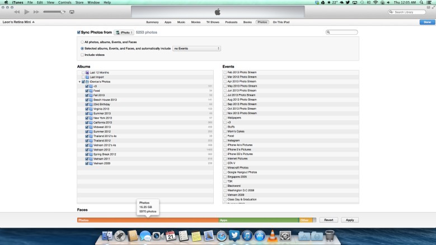Image resolution: width=436 pixels, height=245 pixels.
Task: Open Notification Center menu bar icon
Action: pos(429,2)
